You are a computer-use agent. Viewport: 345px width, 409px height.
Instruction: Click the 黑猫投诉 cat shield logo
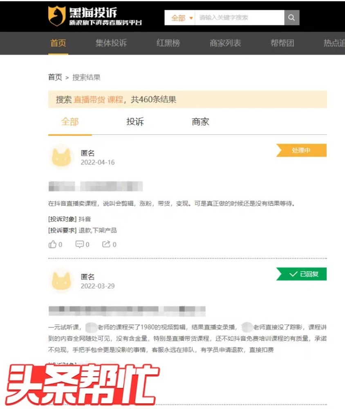56,16
